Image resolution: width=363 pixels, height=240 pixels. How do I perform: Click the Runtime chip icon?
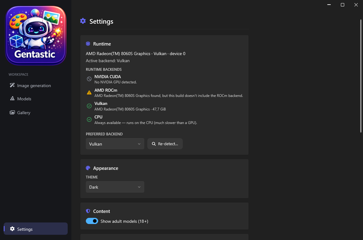coord(88,44)
